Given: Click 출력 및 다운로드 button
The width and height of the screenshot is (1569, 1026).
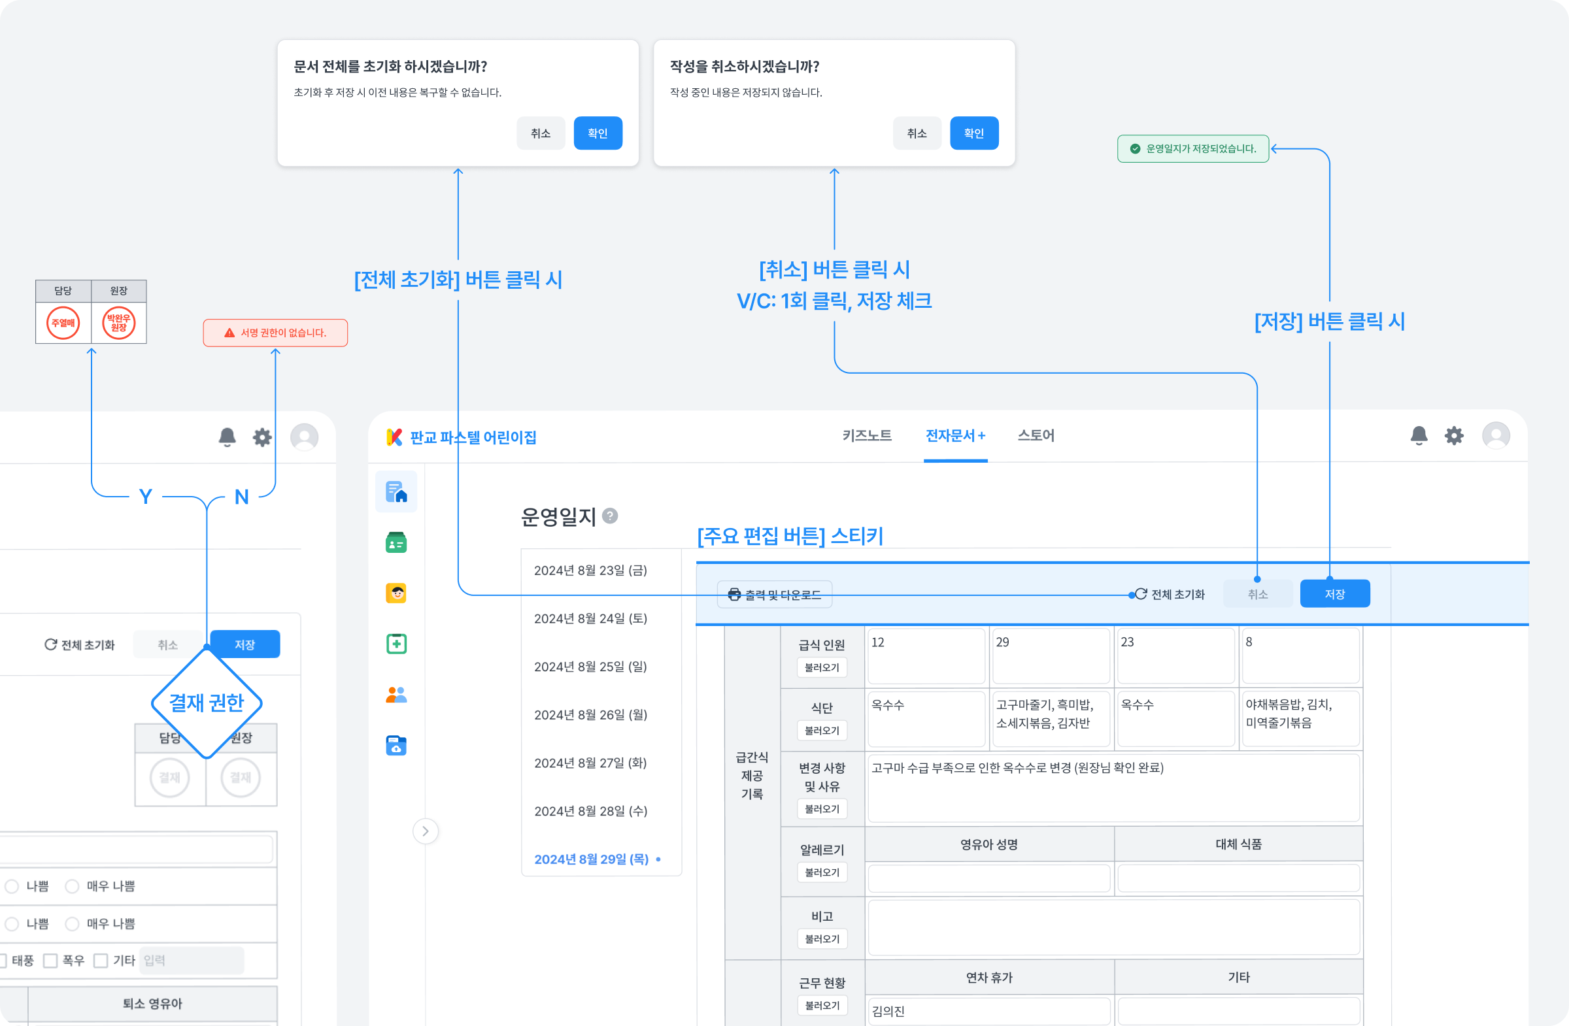Looking at the screenshot, I should (775, 595).
